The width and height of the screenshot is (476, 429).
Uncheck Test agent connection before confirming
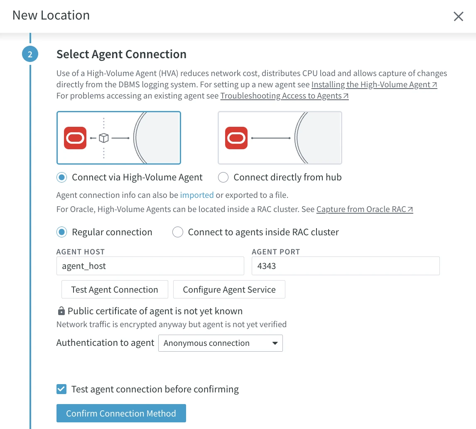pyautogui.click(x=61, y=389)
